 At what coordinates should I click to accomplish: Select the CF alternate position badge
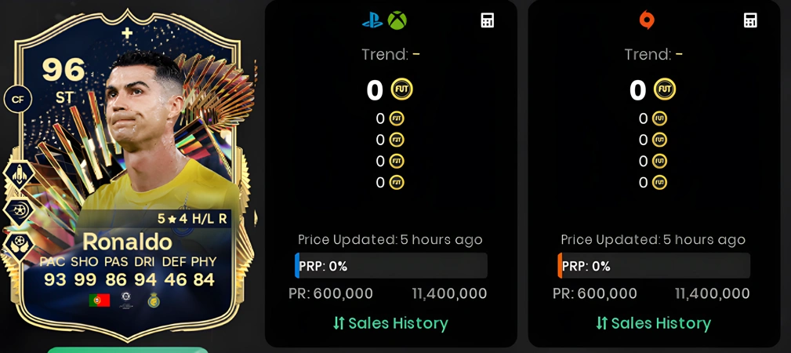tap(18, 100)
